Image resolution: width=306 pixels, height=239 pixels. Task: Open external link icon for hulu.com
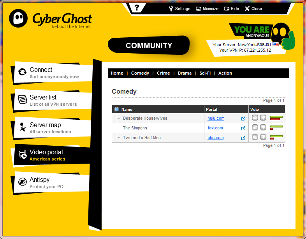pos(243,119)
